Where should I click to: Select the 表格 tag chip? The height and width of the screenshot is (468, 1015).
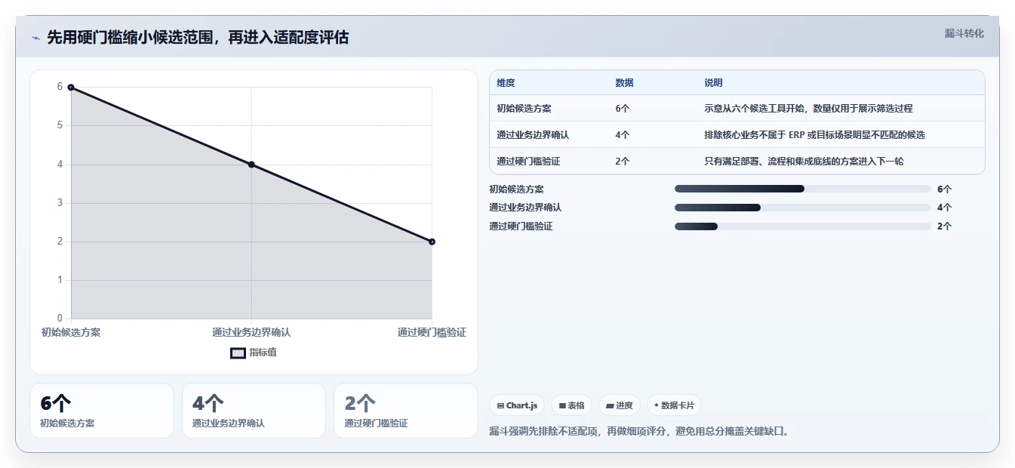click(x=572, y=405)
